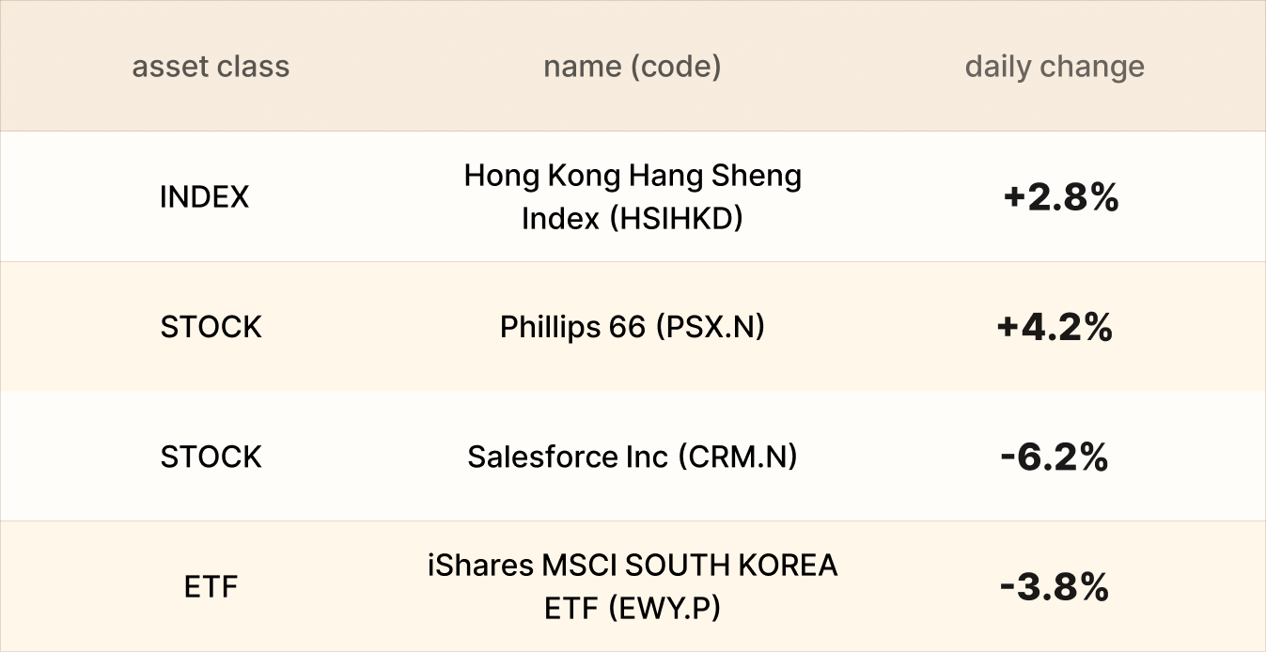This screenshot has width=1266, height=652.
Task: Click STOCK label in Phillips 66 row
Action: tap(211, 327)
